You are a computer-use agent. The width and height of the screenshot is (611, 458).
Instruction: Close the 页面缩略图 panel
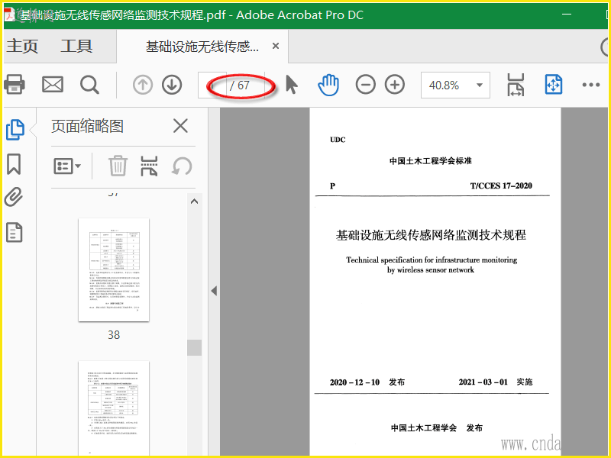(x=180, y=126)
